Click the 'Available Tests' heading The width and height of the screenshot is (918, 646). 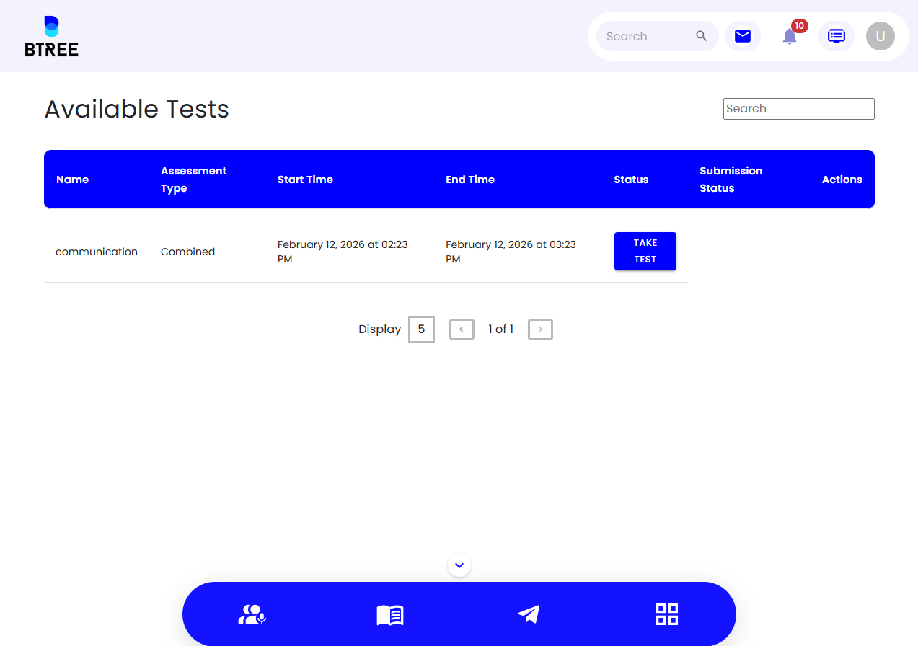137,109
